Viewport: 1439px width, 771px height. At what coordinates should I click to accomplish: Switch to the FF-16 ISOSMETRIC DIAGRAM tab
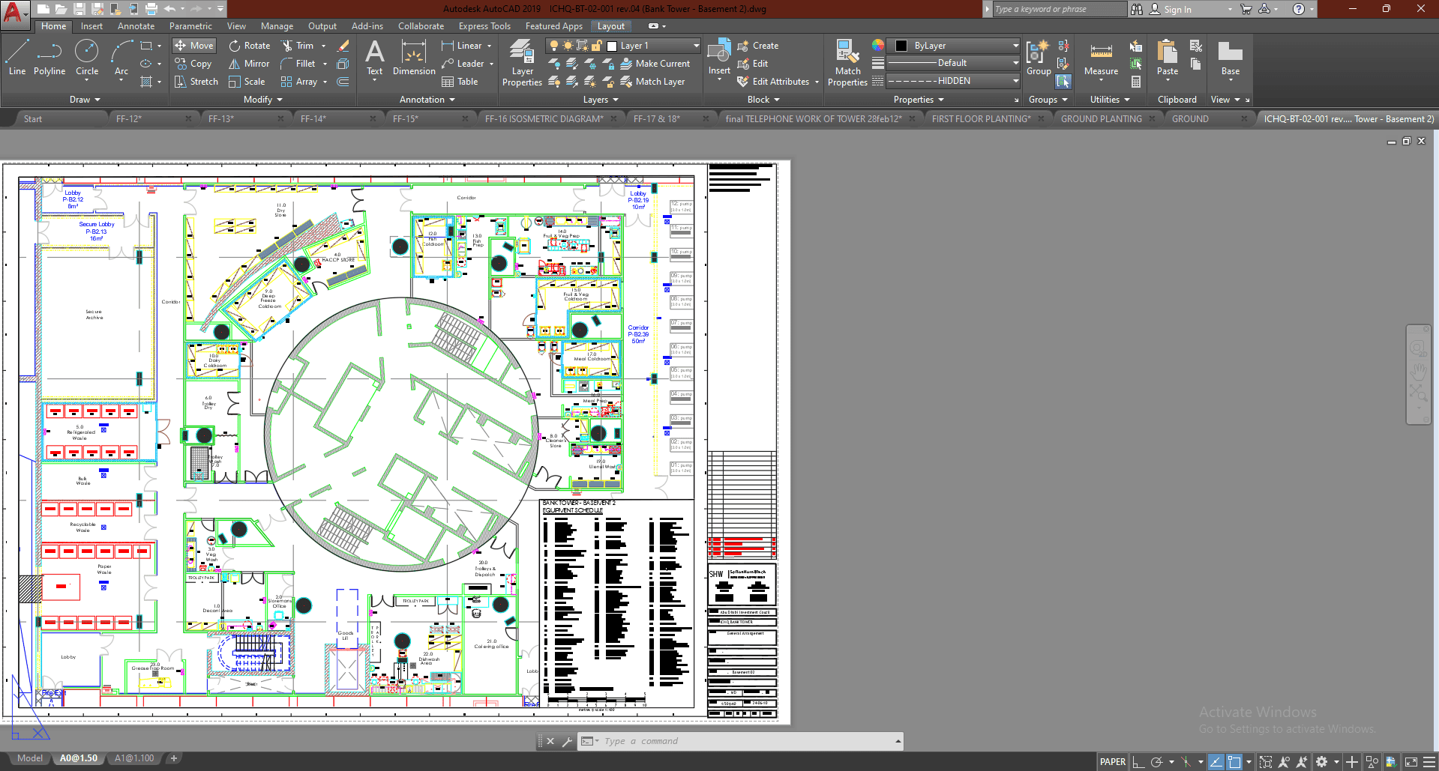pos(544,119)
